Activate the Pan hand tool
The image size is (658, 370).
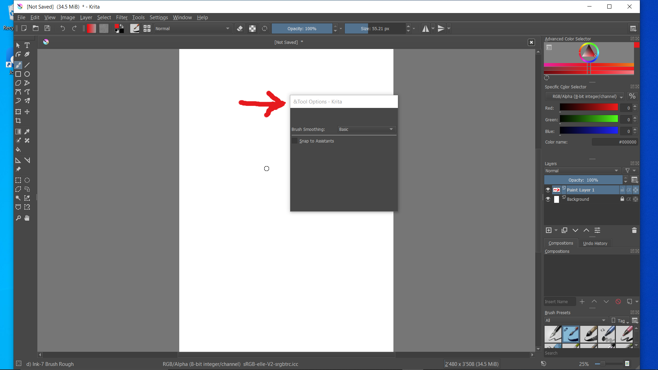(x=27, y=218)
